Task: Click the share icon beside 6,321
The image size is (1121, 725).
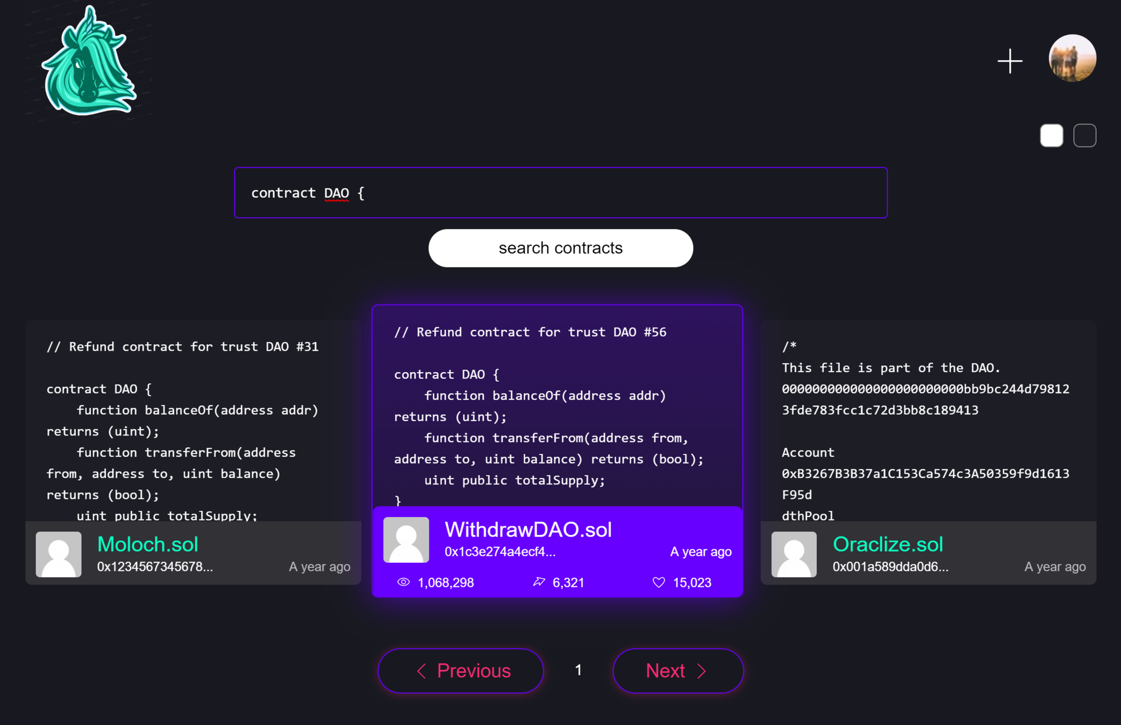Action: tap(539, 582)
